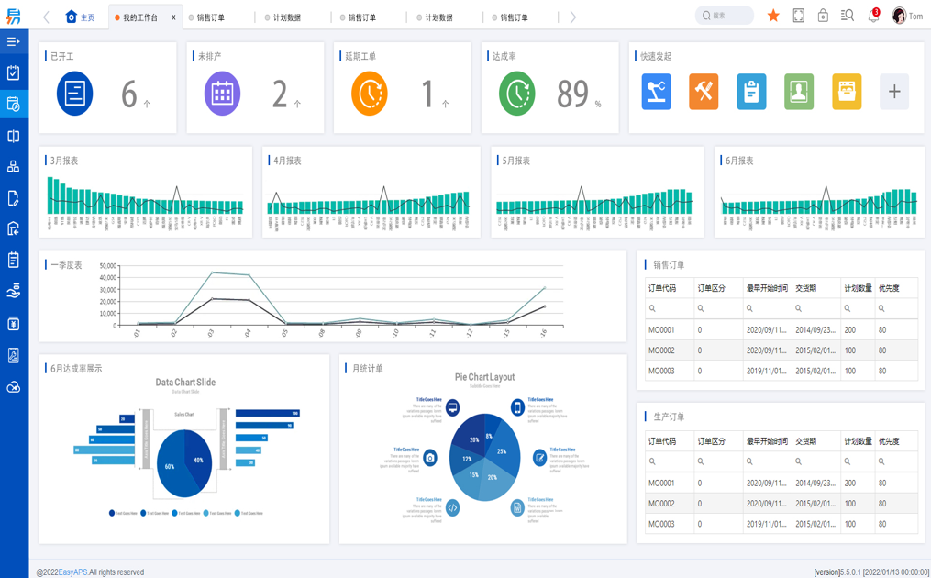
Task: Click the EasyAPS link in footer
Action: (x=73, y=572)
